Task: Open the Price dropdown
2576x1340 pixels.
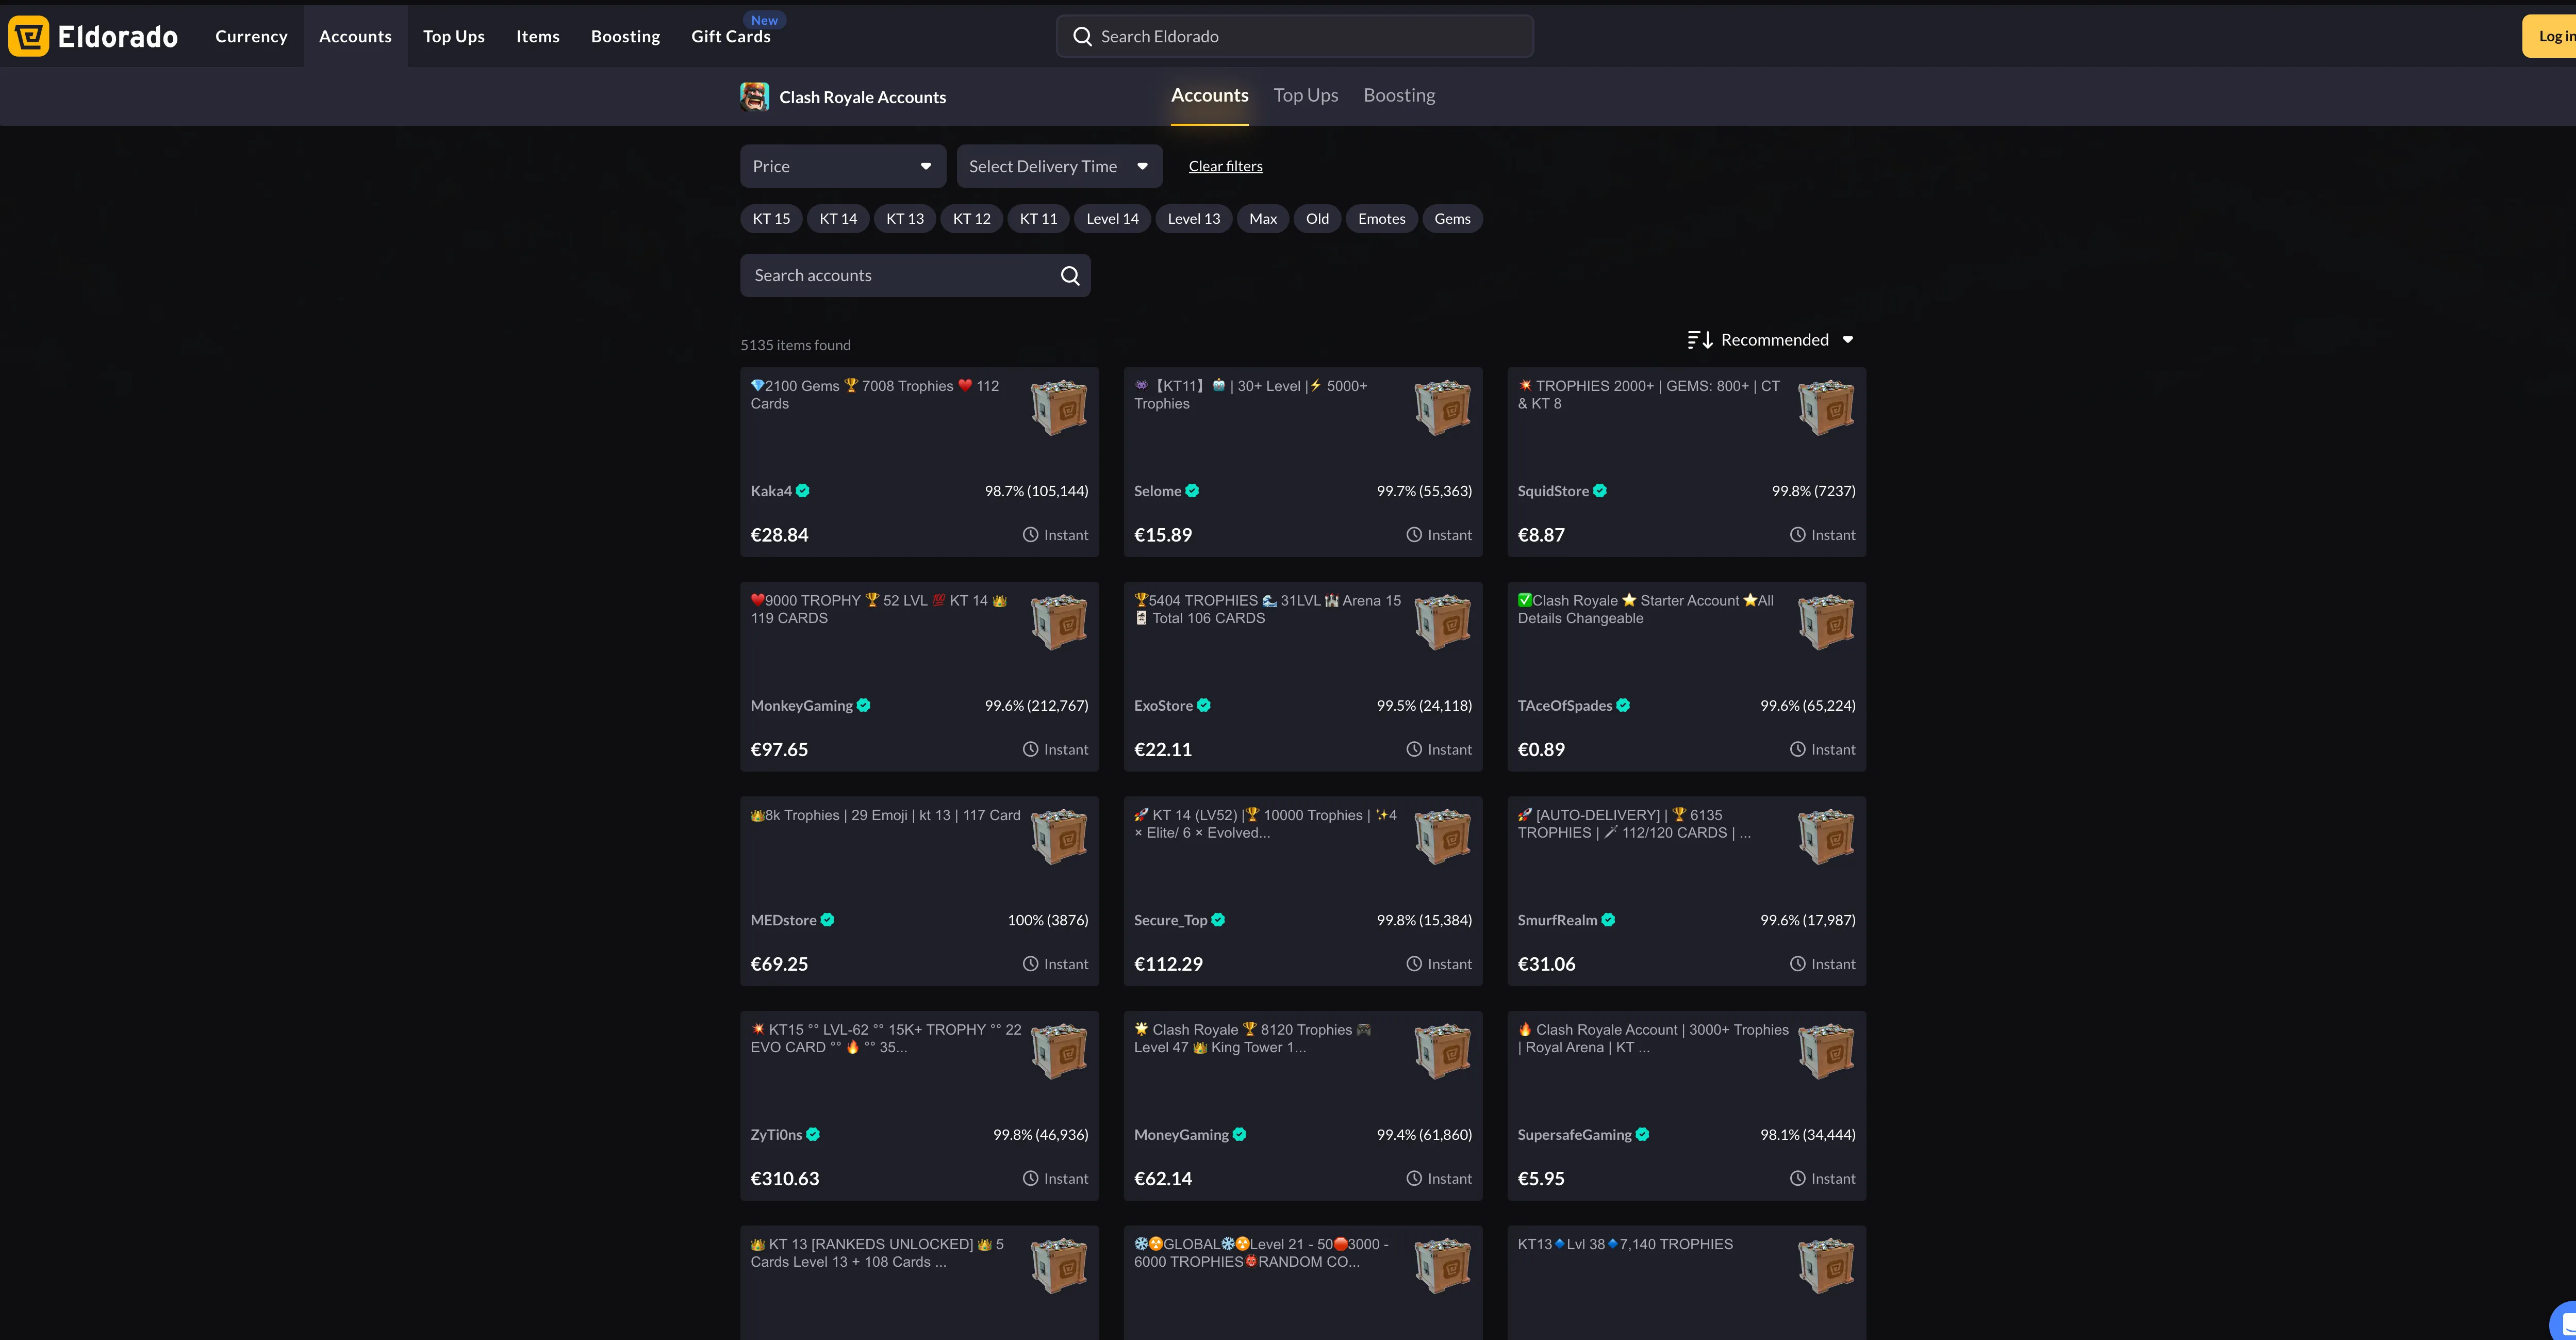Action: tap(842, 166)
